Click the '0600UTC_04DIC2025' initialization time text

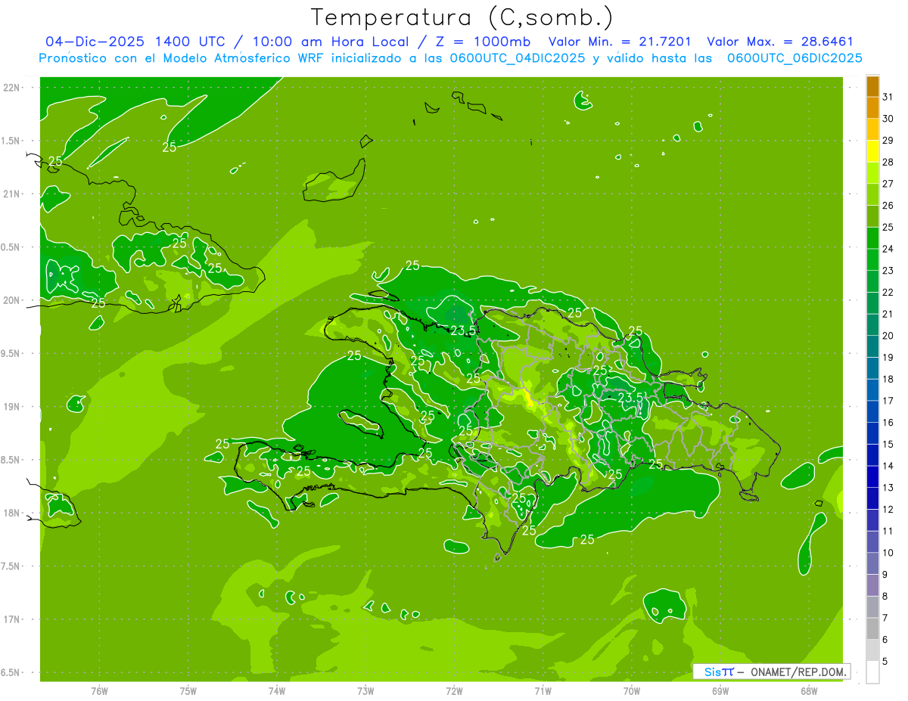click(518, 58)
